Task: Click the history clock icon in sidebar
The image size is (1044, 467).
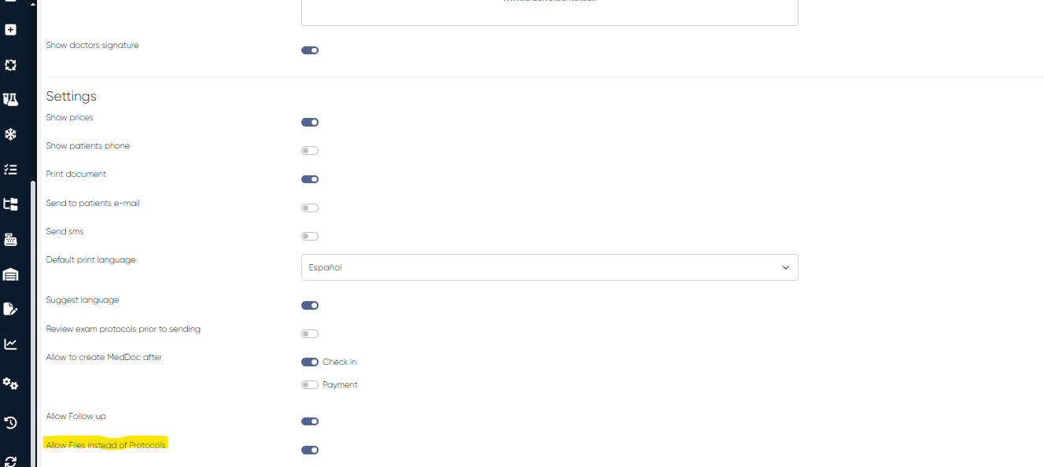Action: [x=10, y=423]
